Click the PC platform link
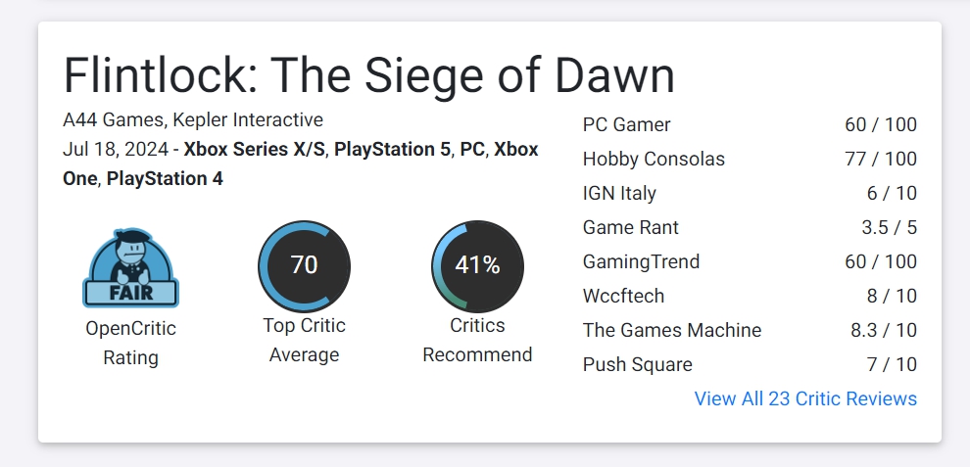970x467 pixels. click(472, 151)
